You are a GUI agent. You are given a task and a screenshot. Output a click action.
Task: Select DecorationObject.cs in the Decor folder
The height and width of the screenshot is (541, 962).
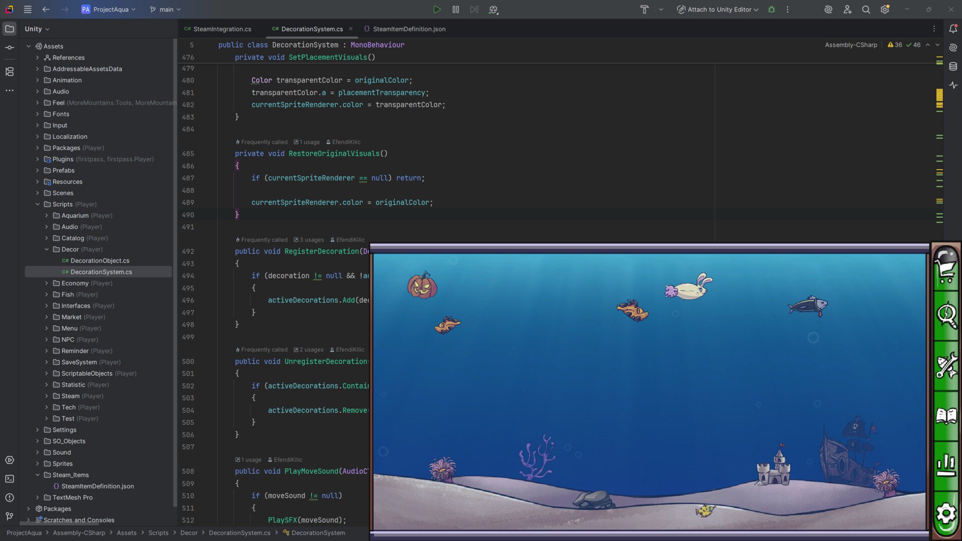coord(99,260)
